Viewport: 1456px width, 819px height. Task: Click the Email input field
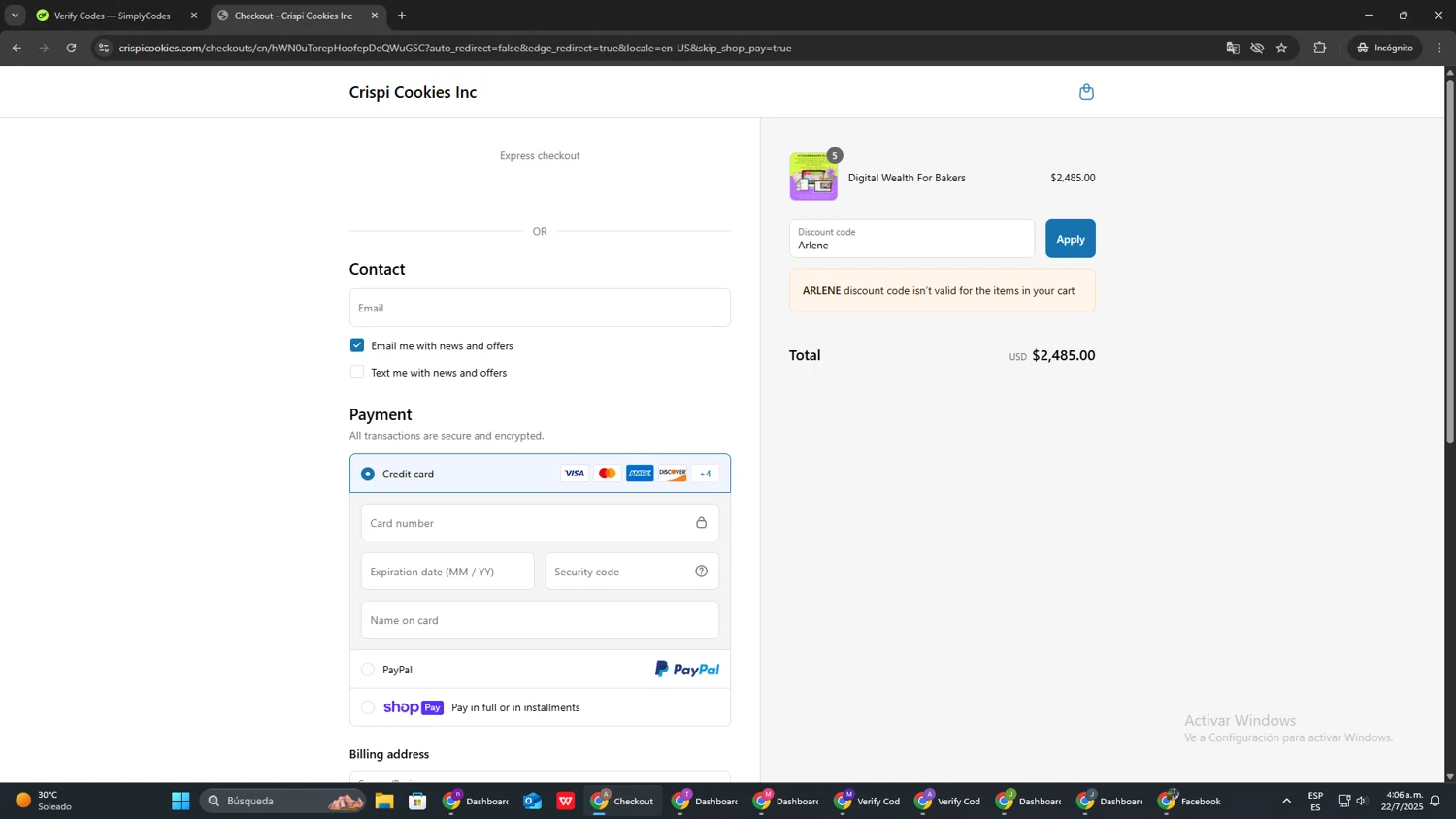[x=540, y=308]
